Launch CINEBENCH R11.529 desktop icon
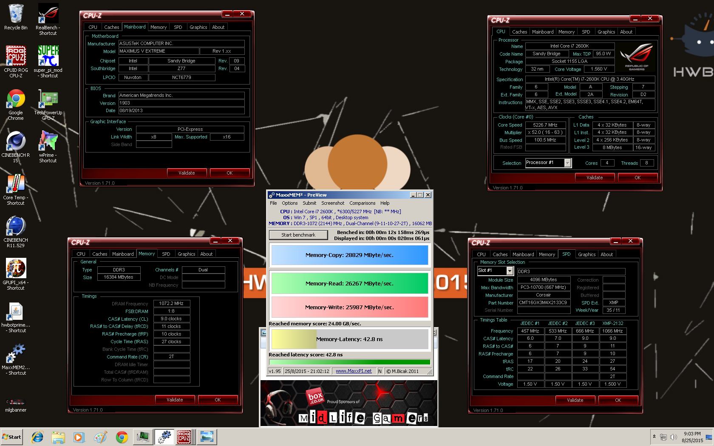The image size is (714, 446). (16, 232)
